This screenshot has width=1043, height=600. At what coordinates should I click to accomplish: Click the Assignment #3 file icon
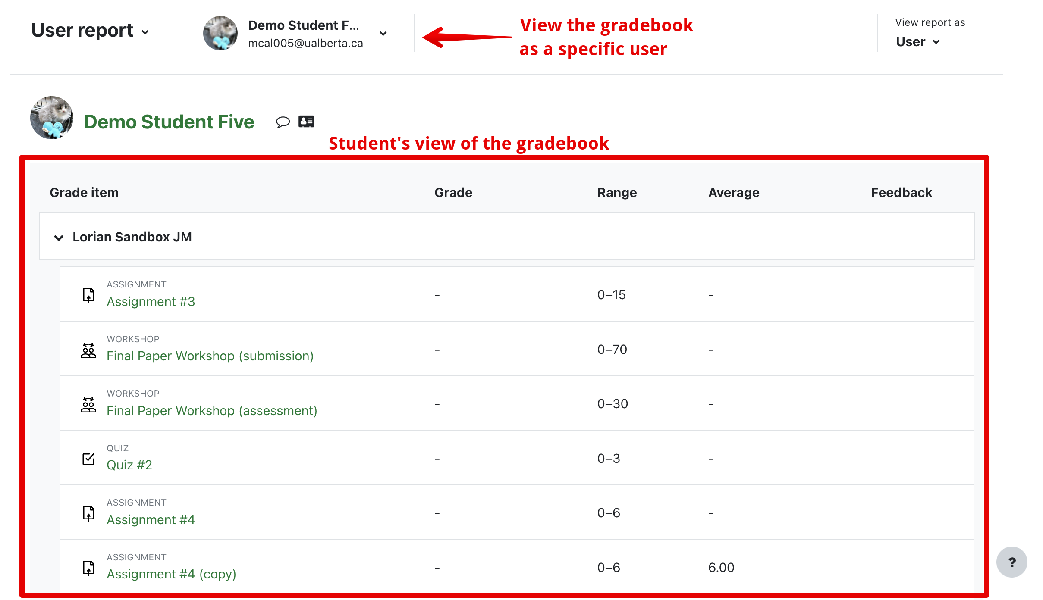coord(88,295)
